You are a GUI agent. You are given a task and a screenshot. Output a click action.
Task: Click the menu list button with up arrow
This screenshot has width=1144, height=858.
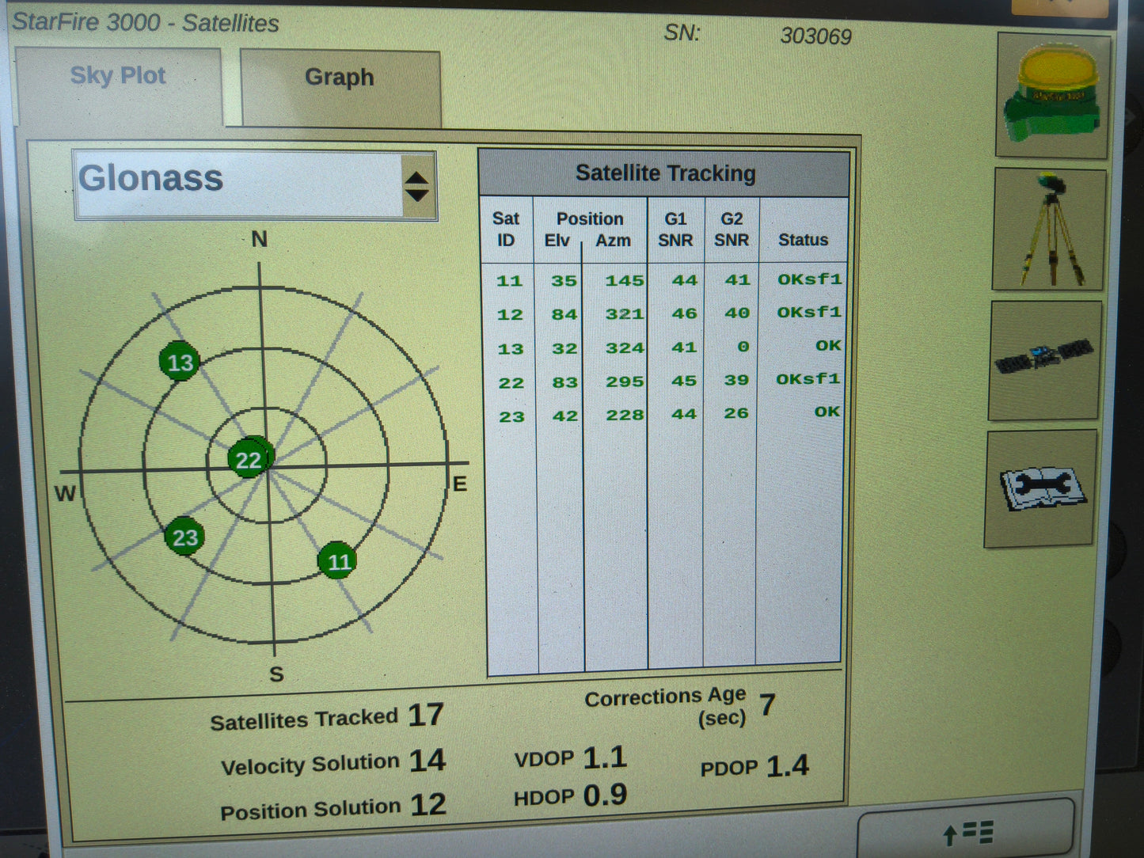[966, 830]
